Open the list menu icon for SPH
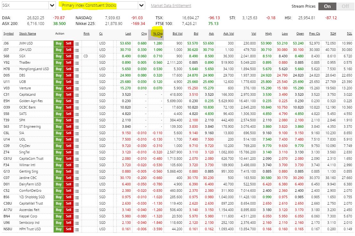This screenshot has width=355, height=236. click(x=77, y=120)
